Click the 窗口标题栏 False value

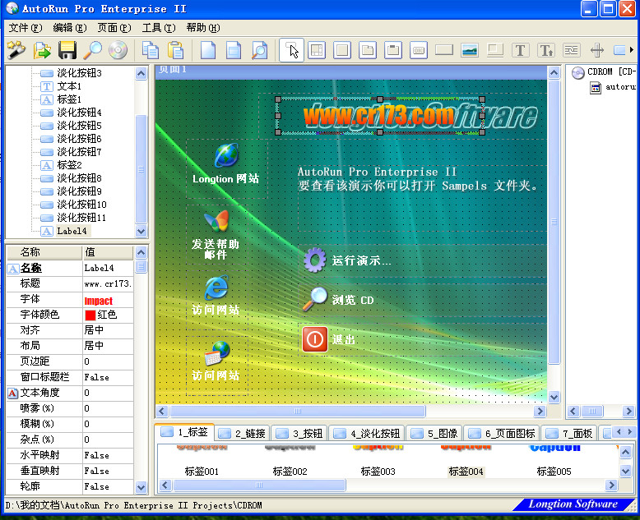coord(108,377)
